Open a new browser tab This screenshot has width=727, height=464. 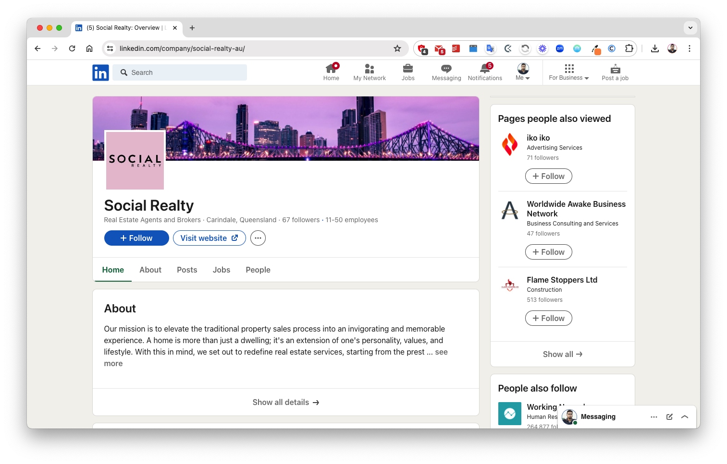192,28
